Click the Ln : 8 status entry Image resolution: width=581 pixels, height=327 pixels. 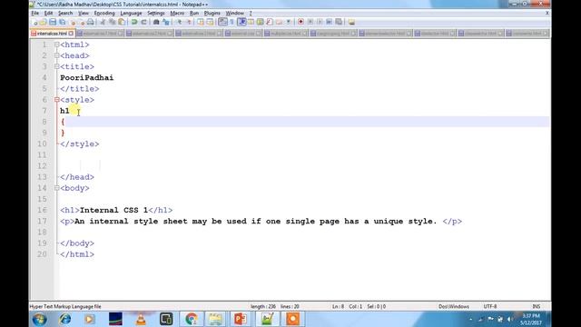338,307
